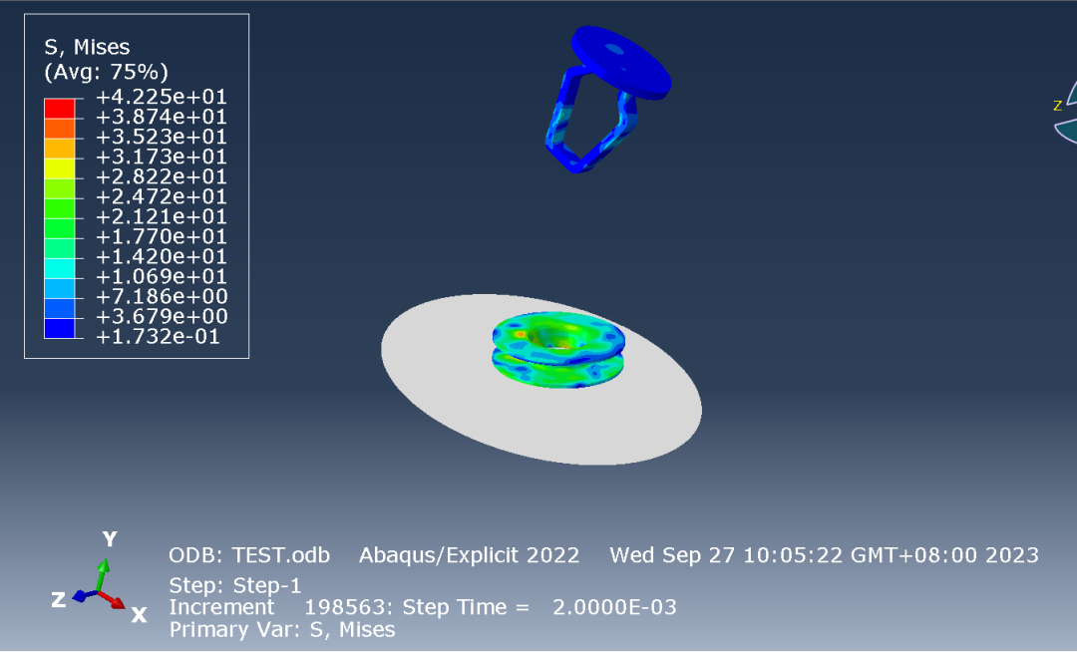
Task: Click the dark blue +1.732e-01 legend swatch
Action: (x=60, y=328)
